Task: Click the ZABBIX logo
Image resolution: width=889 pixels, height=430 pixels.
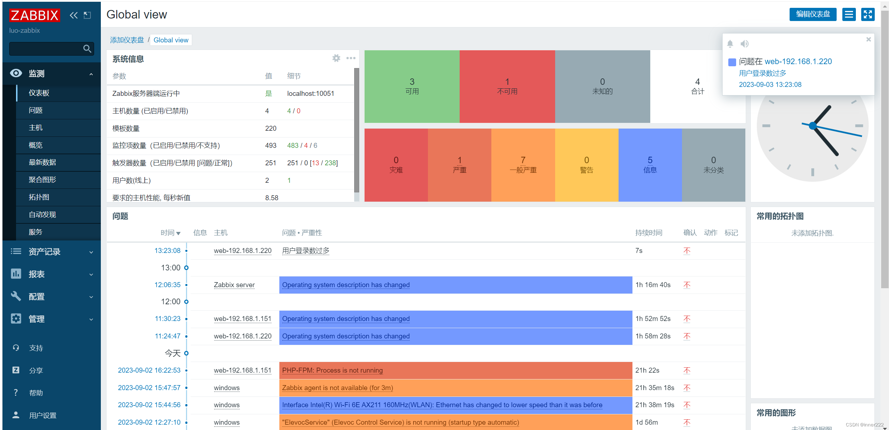Action: (35, 15)
